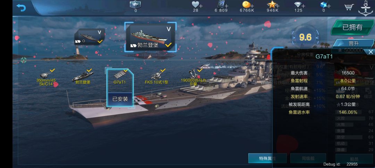Click the 9.6 room weight rating dial
The width and height of the screenshot is (375, 168).
(305, 37)
